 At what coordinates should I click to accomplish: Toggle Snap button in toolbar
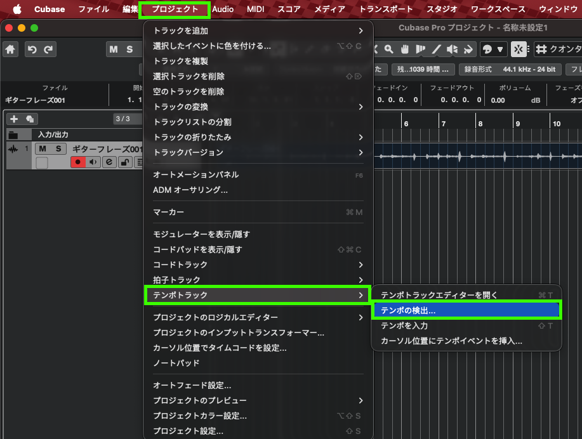(x=519, y=49)
